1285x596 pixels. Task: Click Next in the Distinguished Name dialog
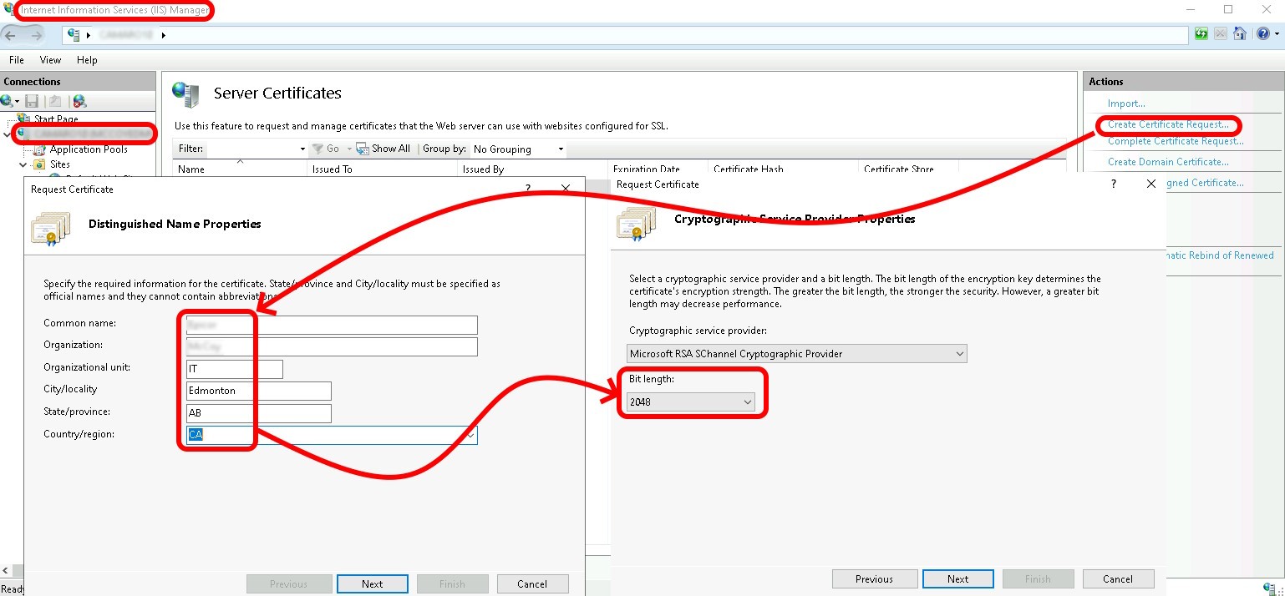click(372, 583)
